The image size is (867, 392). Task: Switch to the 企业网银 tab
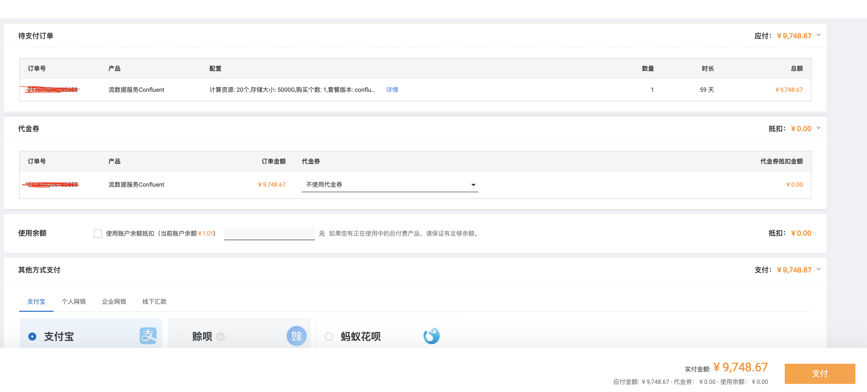(x=114, y=301)
